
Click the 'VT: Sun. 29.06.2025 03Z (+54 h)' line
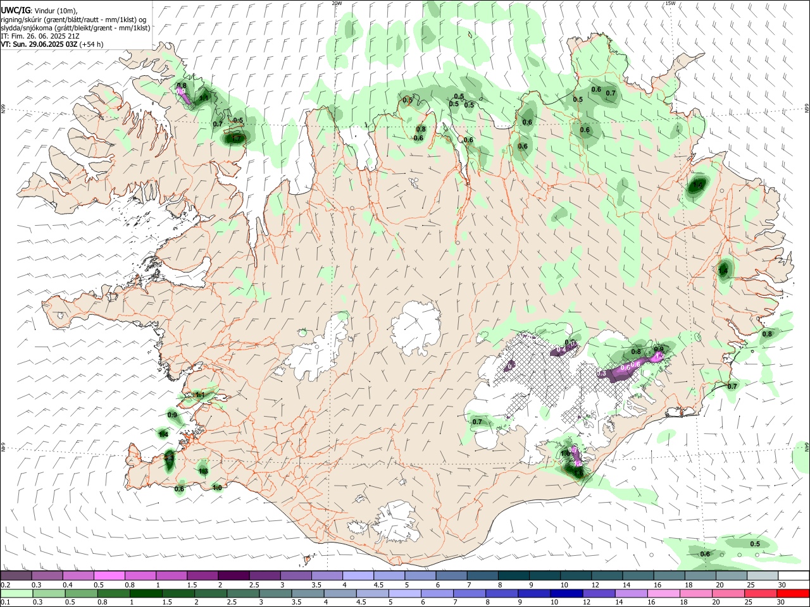52,44
